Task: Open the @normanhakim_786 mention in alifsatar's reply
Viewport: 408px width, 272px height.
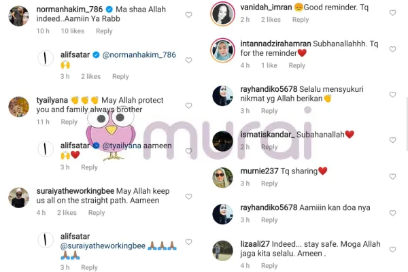Action: (x=139, y=55)
